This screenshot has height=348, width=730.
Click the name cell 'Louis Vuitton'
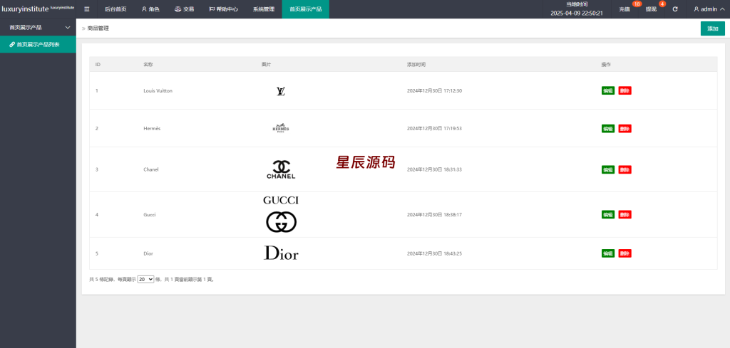[158, 90]
